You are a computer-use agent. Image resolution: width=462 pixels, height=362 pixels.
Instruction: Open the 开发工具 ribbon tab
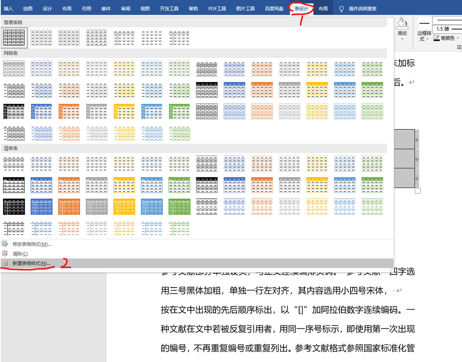tap(169, 8)
